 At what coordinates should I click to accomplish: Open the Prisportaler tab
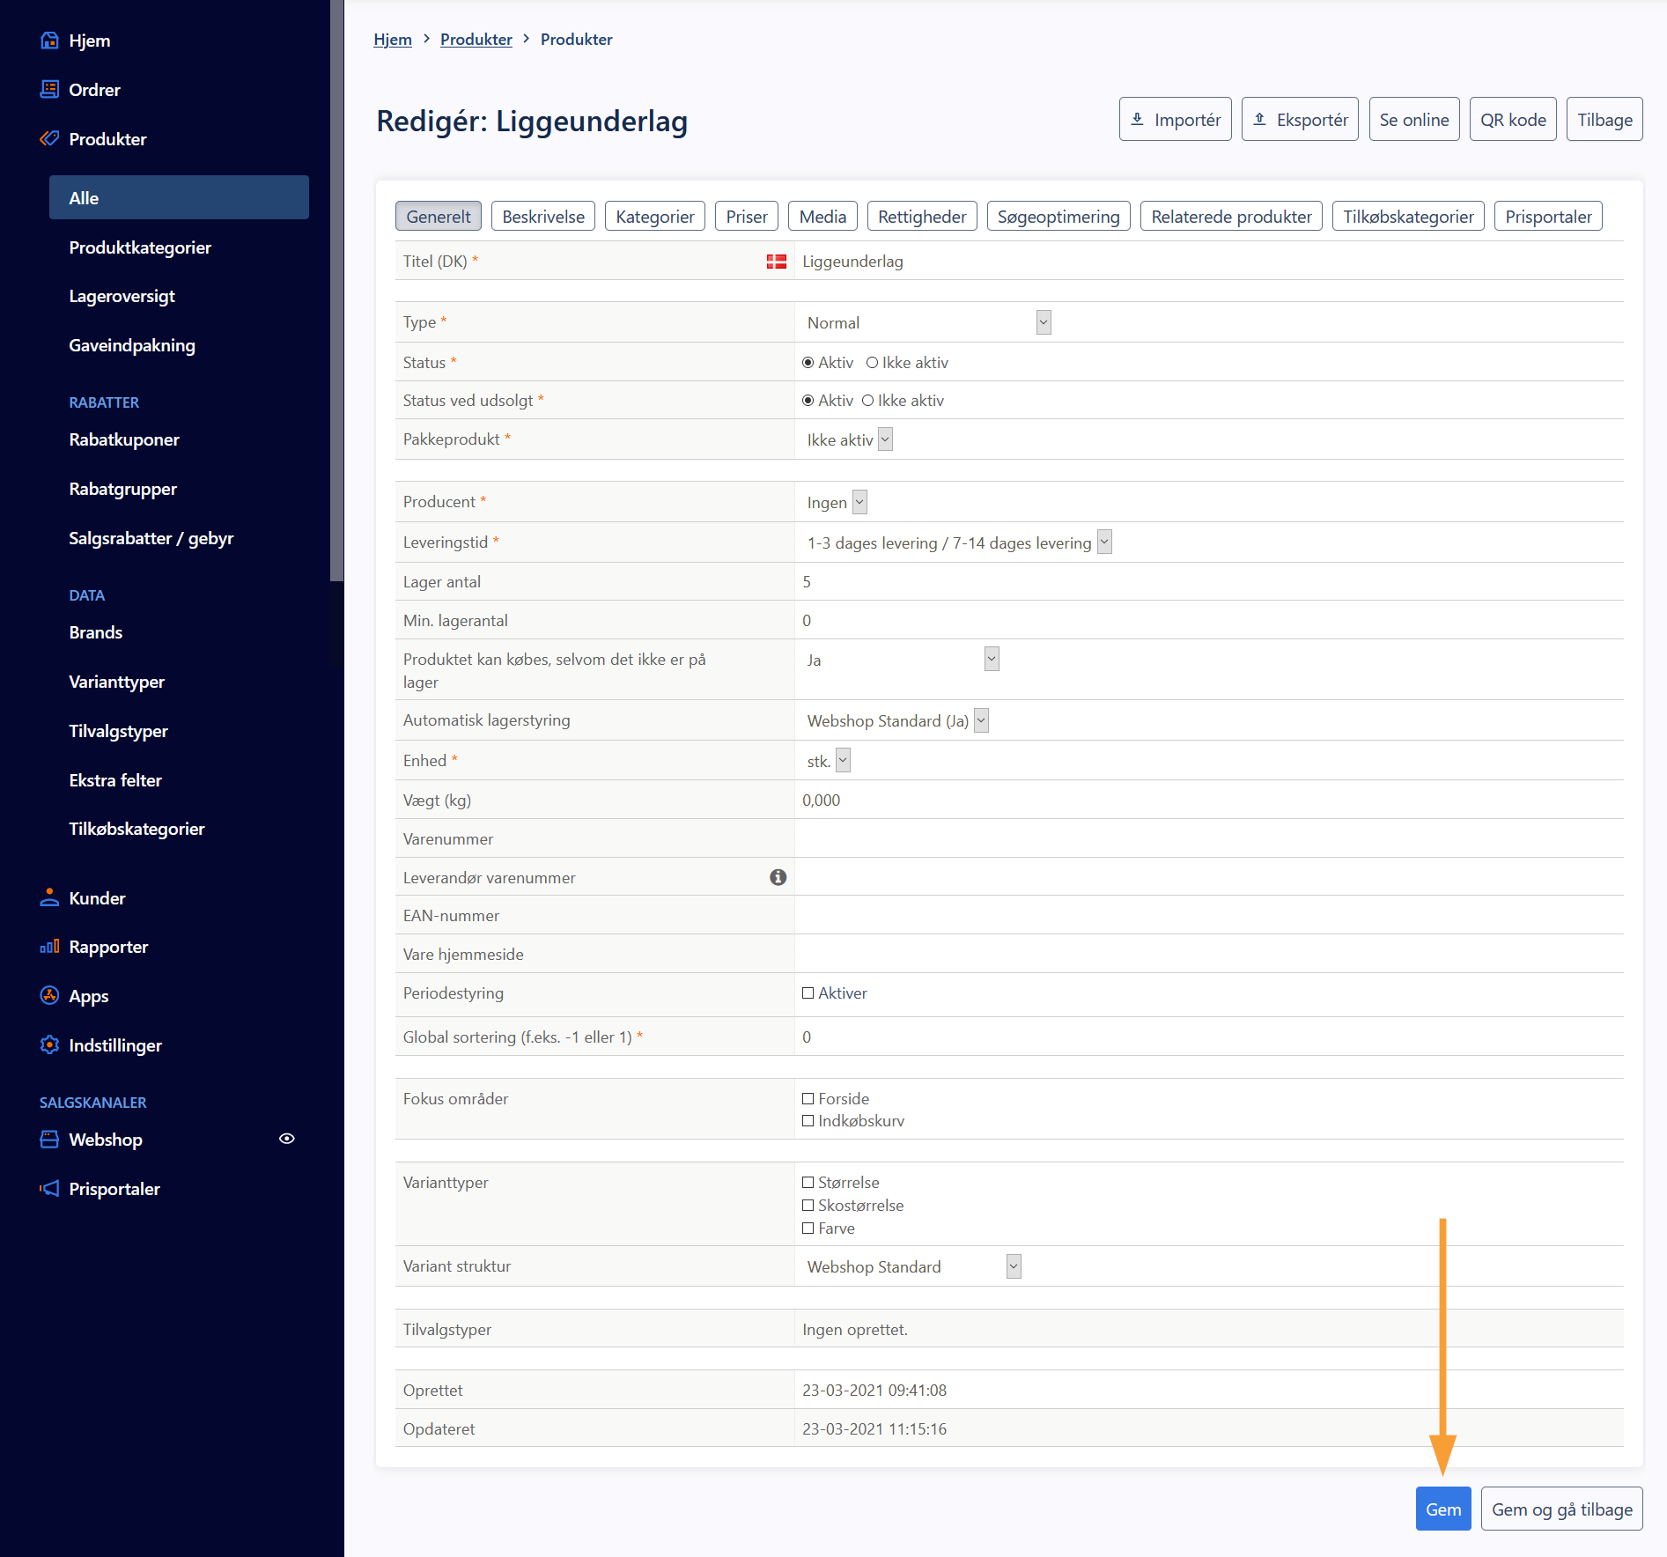pyautogui.click(x=1548, y=217)
